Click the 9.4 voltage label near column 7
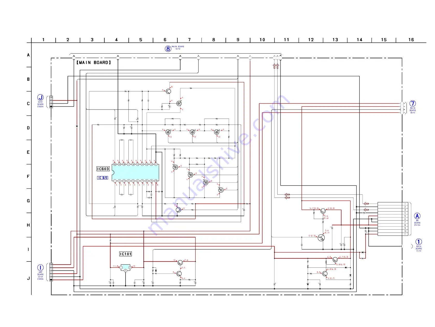This screenshot has width=435, height=327. 183,278
